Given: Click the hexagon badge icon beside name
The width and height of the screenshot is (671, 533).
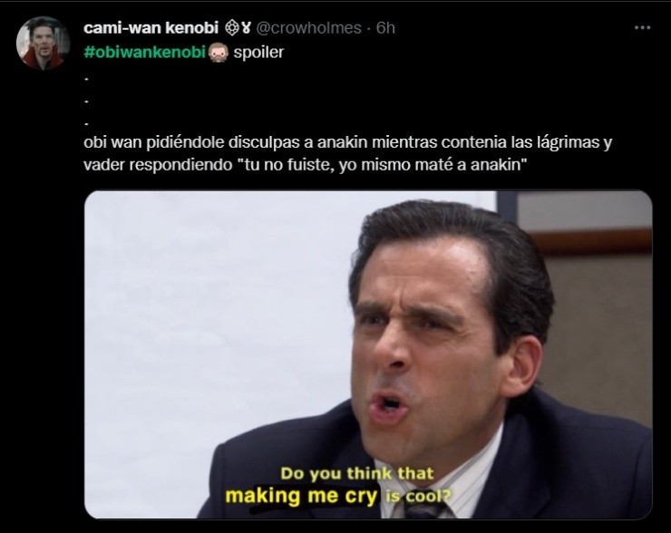Looking at the screenshot, I should pos(231,28).
